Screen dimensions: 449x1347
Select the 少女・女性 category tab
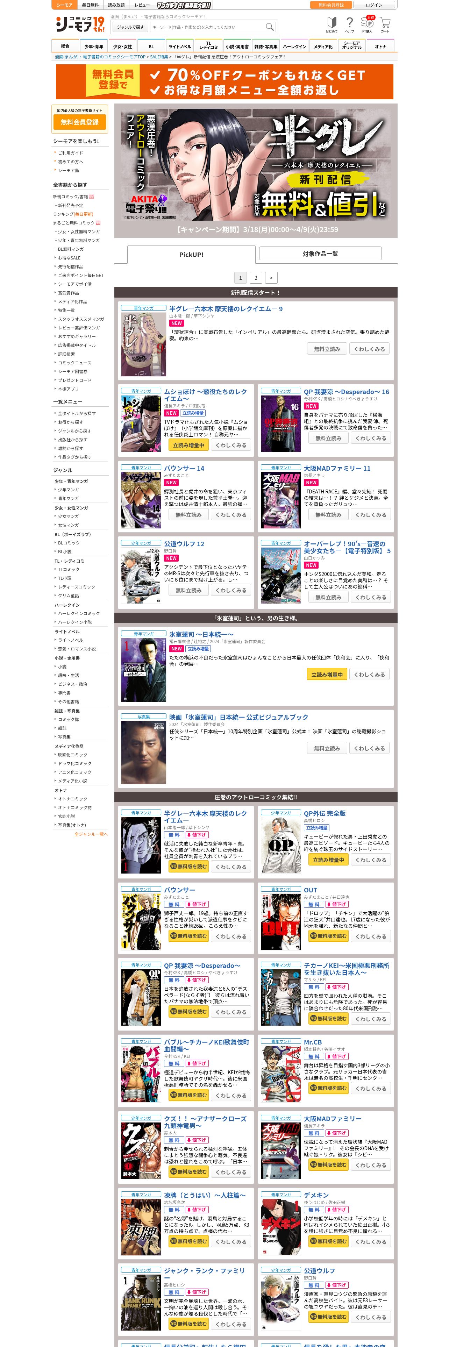[122, 46]
